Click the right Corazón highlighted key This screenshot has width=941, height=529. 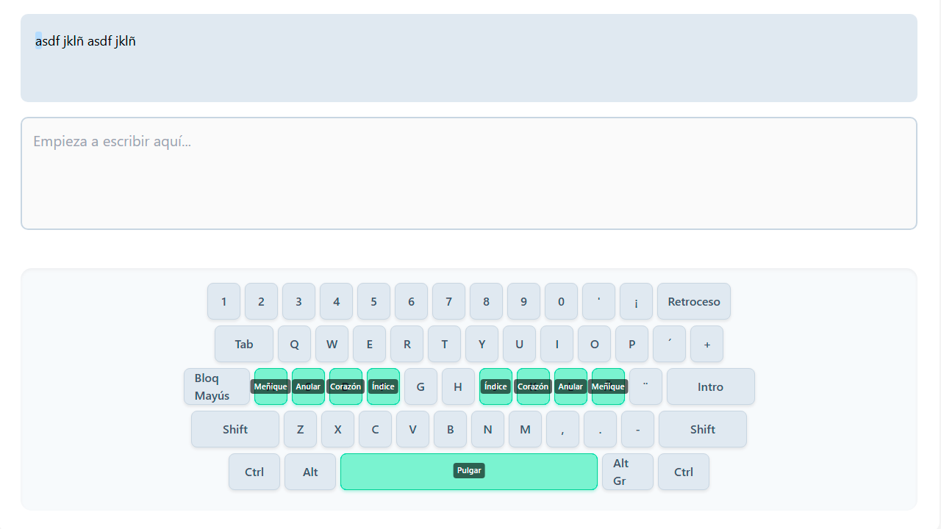tap(534, 386)
